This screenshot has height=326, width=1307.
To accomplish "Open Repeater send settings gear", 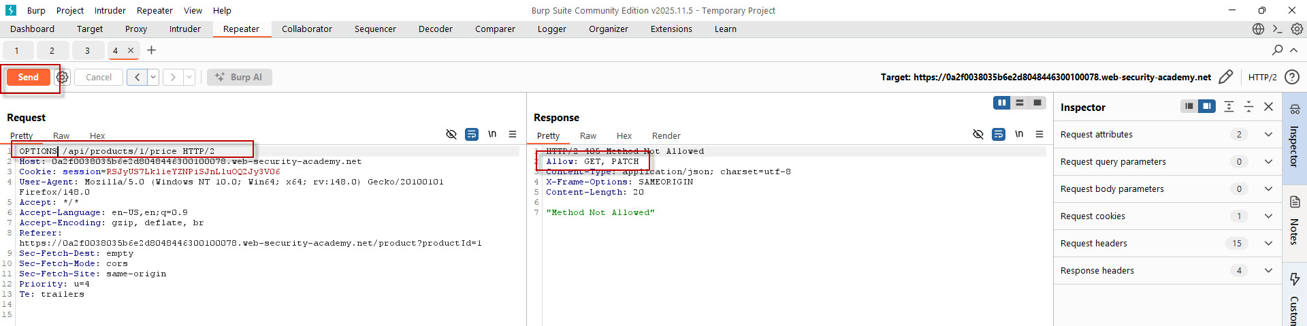I will pyautogui.click(x=62, y=78).
